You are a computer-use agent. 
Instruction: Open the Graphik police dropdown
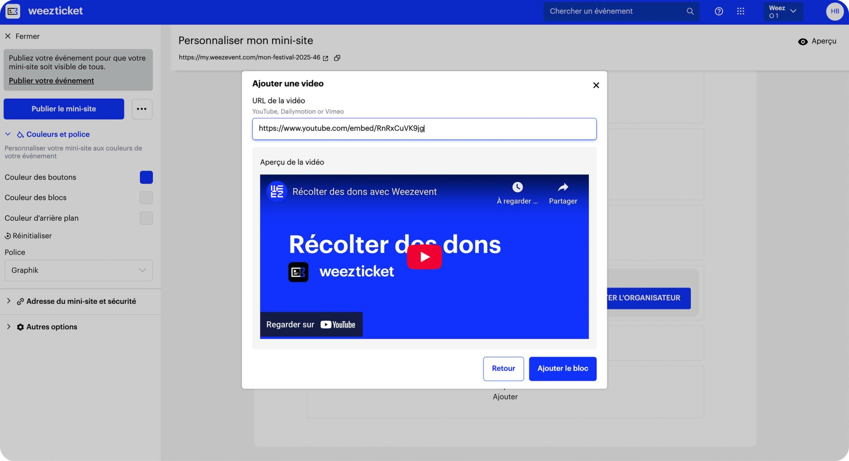click(x=79, y=270)
